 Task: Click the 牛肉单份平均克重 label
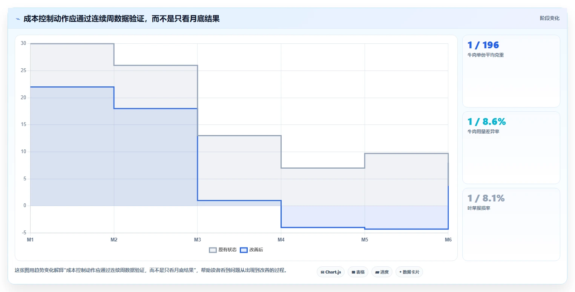486,55
